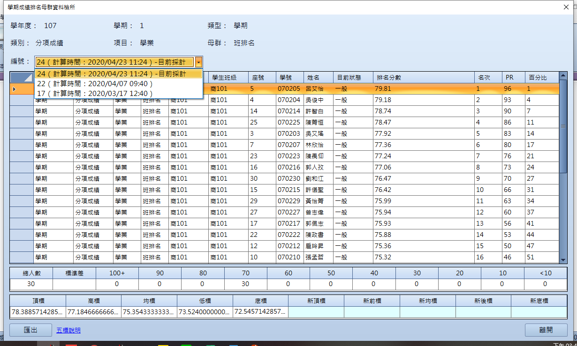Select student number cell 070216
The image size is (577, 346).
click(290, 167)
